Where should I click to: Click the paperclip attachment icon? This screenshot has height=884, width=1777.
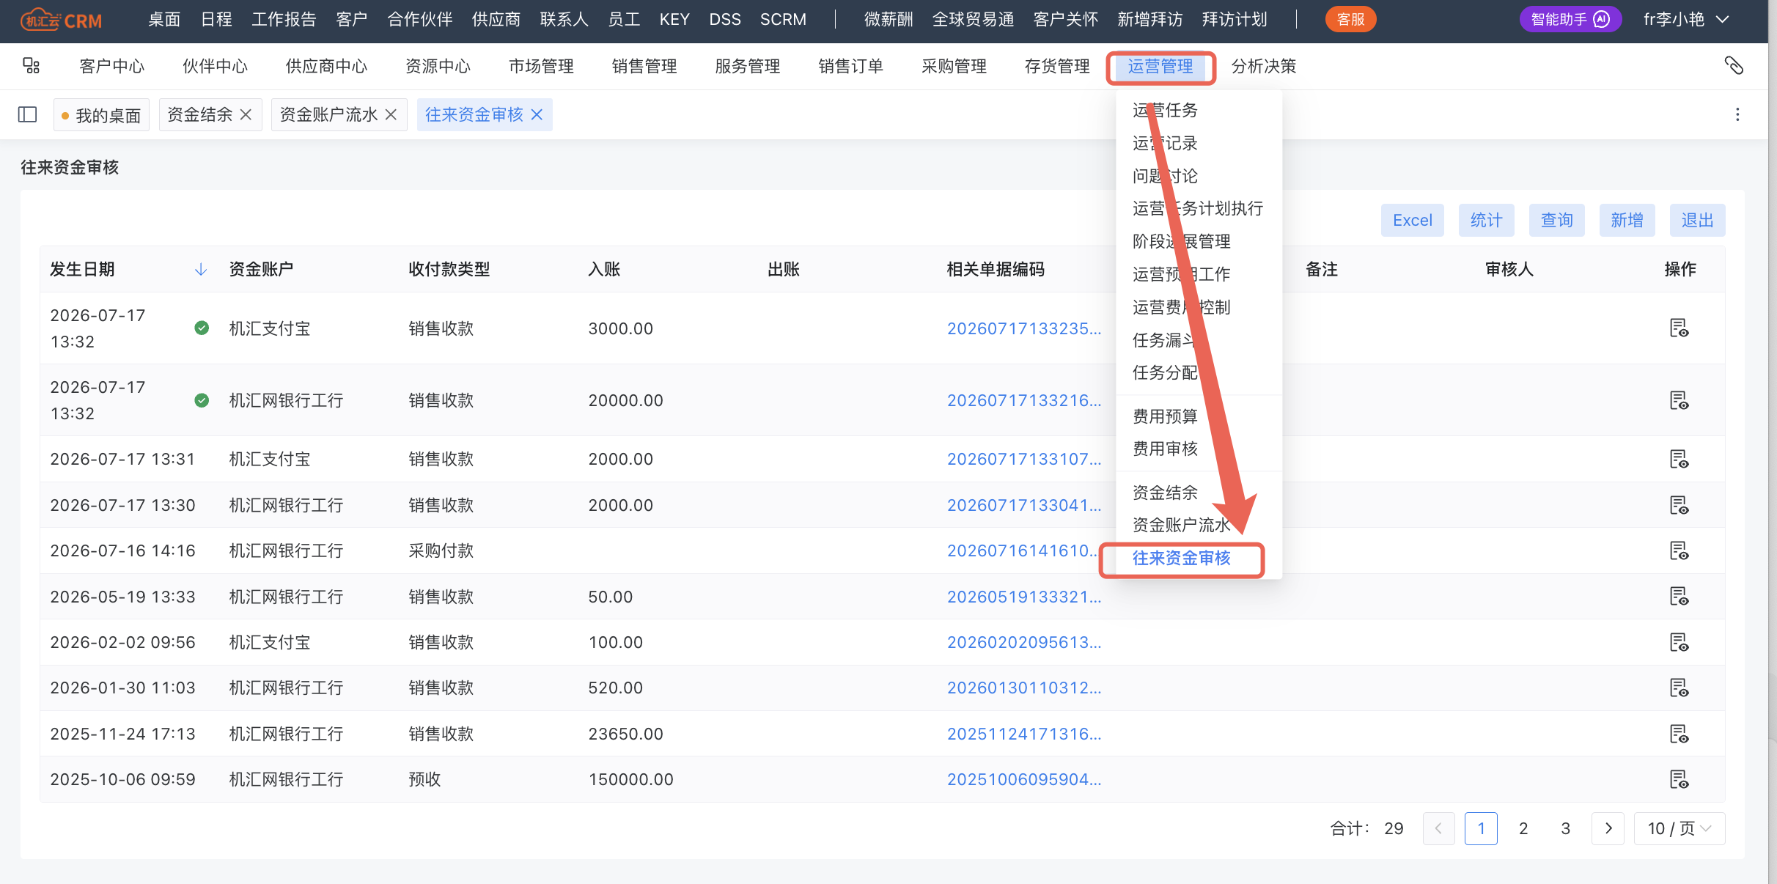1734,66
